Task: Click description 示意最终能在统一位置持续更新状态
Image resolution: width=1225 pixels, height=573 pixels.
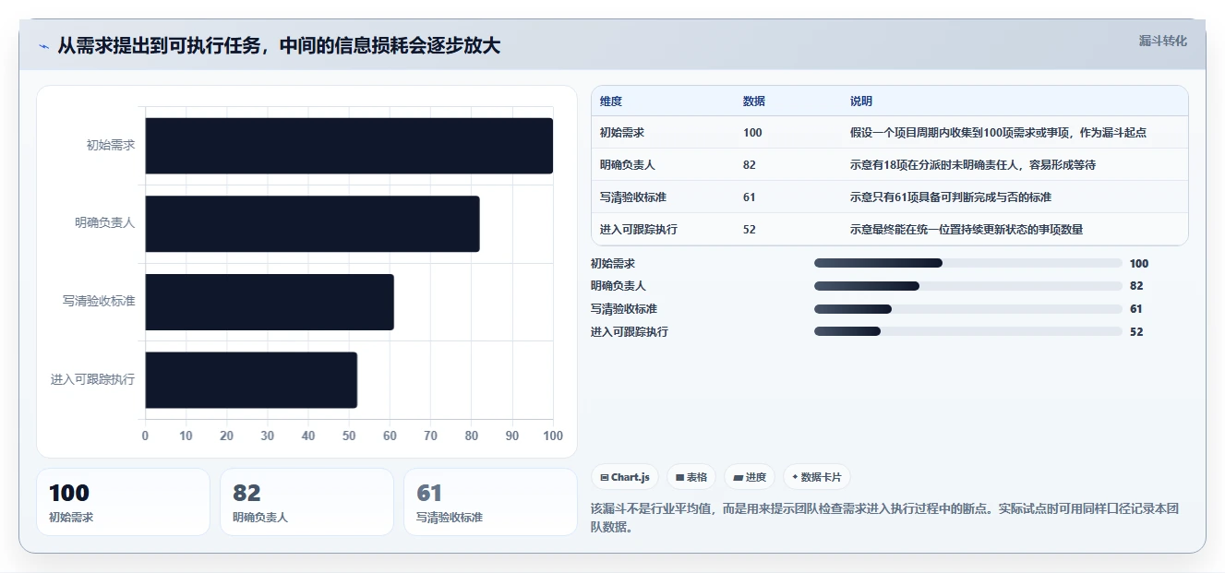Action: click(x=967, y=230)
